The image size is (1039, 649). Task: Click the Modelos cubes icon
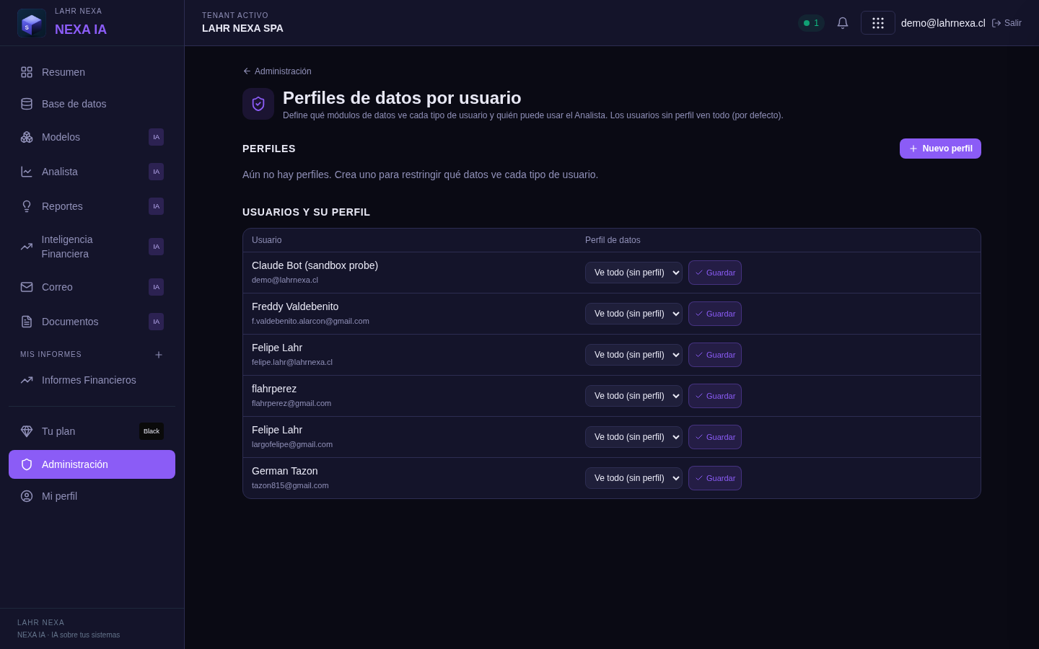click(x=27, y=137)
